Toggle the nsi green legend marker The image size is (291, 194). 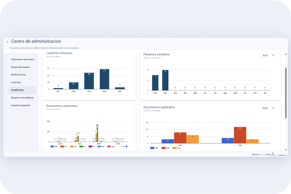(81, 147)
